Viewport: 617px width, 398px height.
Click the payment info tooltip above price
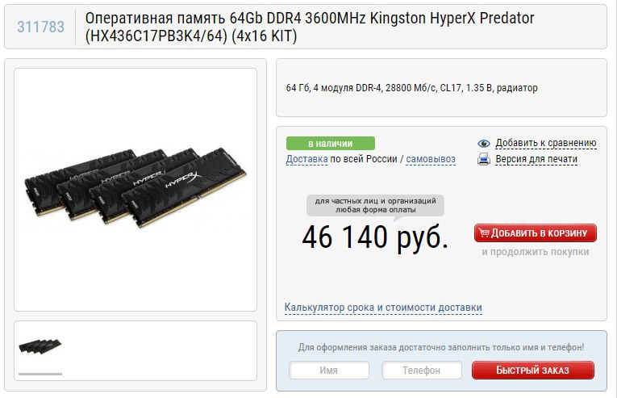375,205
